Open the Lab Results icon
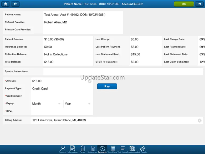 point(142,149)
